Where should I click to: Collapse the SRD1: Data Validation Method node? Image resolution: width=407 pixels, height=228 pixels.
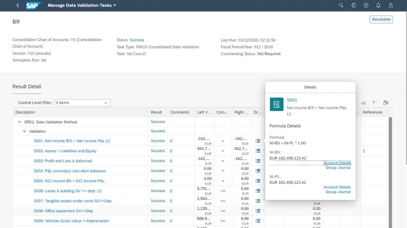click(x=19, y=122)
